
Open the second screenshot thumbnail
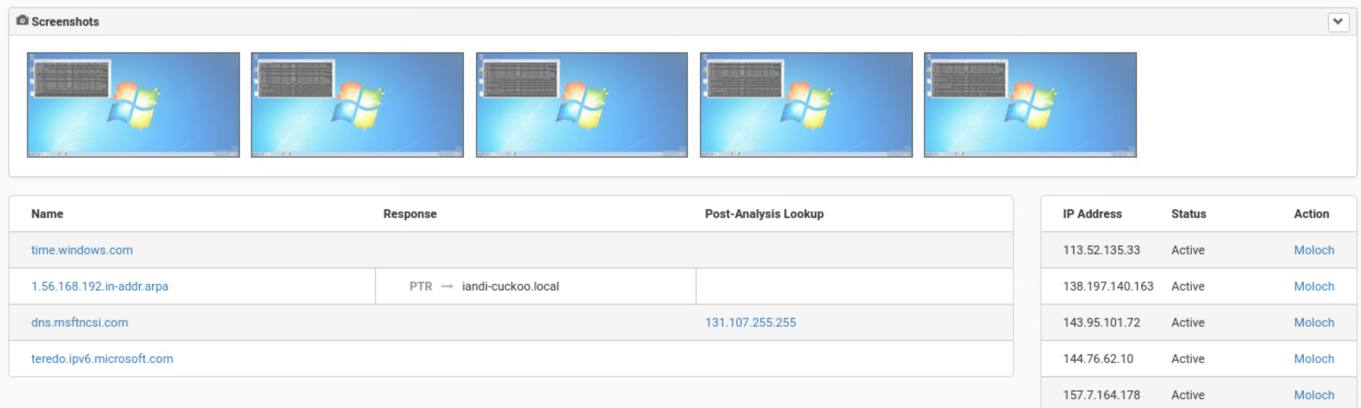click(357, 105)
